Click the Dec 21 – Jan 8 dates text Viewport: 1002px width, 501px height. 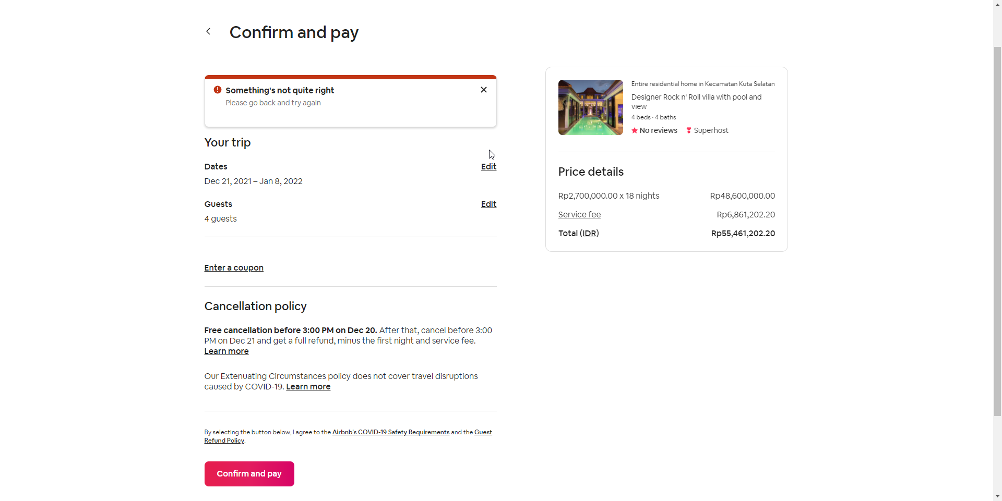click(254, 181)
